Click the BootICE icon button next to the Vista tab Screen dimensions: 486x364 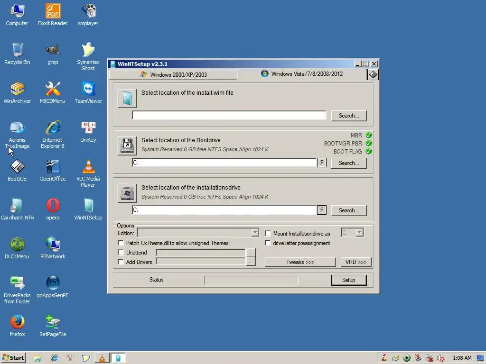click(373, 74)
